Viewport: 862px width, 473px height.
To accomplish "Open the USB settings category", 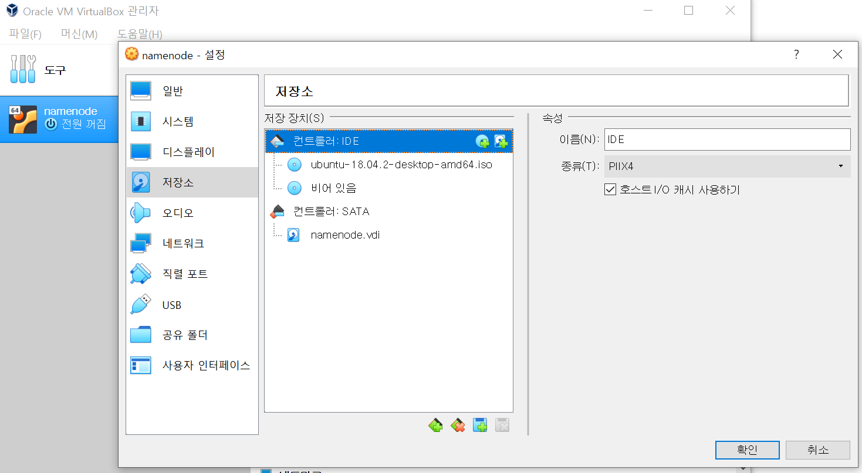I will [x=192, y=305].
